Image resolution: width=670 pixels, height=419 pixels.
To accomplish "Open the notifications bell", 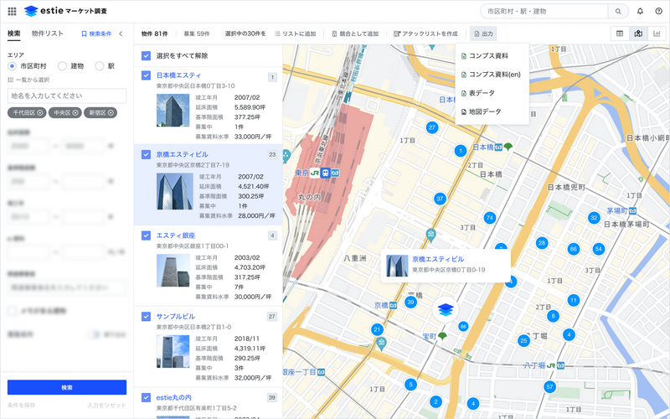I will [641, 12].
